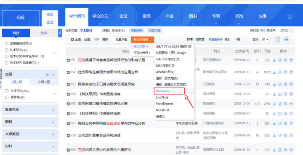Choose NoteExpress export format
This screenshot has height=155, width=303.
[165, 104]
